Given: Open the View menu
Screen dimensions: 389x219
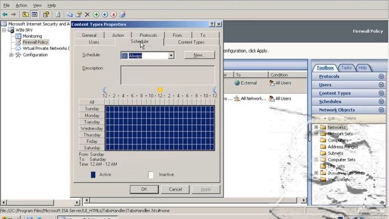Looking at the screenshot, I should coord(37,5).
